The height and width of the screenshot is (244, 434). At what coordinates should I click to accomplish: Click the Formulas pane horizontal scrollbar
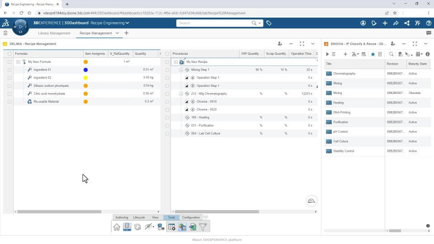(59, 211)
